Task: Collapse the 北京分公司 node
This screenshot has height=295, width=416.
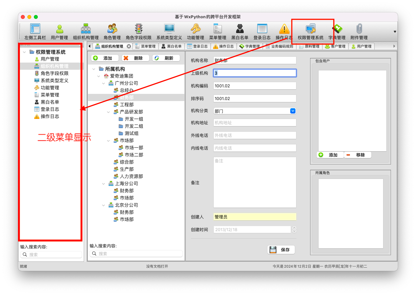Action: pos(104,205)
